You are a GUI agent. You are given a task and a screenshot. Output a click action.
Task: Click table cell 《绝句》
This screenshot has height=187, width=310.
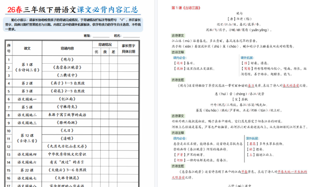[67, 60]
